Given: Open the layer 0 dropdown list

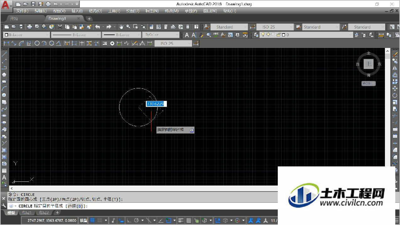Looking at the screenshot, I should pyautogui.click(x=306, y=35).
